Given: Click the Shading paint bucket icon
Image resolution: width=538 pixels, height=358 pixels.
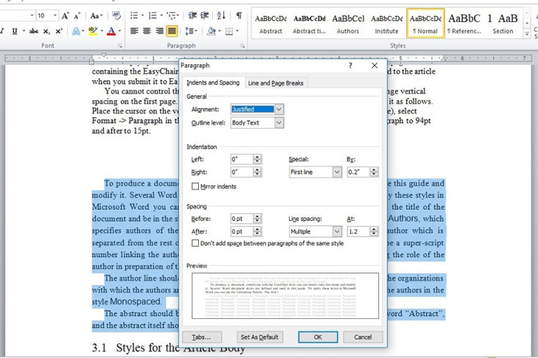Looking at the screenshot, I should (x=212, y=31).
